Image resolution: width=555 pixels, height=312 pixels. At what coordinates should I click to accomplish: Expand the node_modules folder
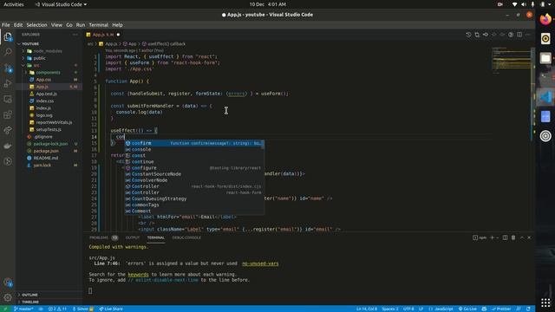[48, 51]
